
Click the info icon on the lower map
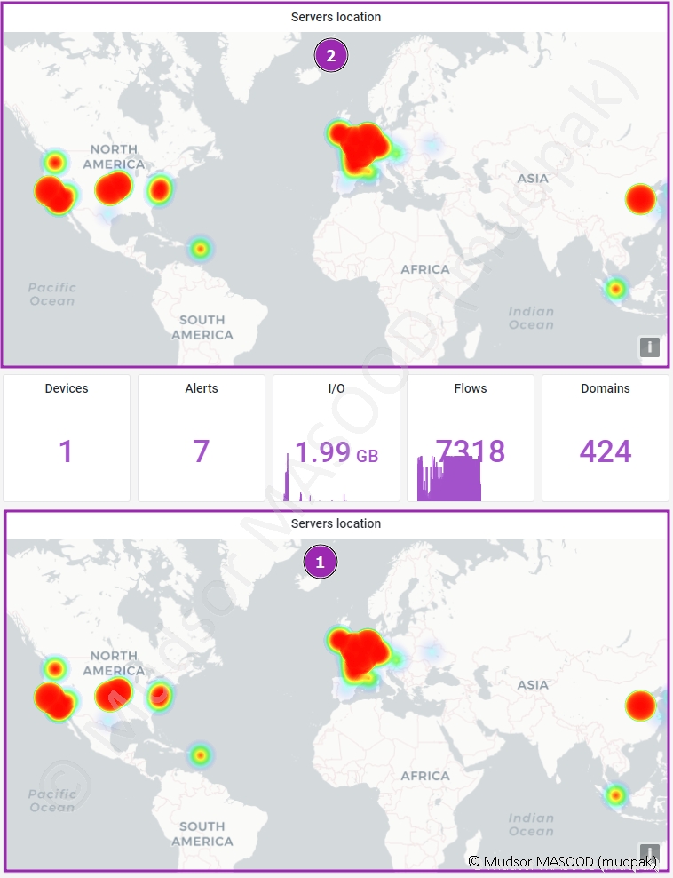(x=650, y=852)
